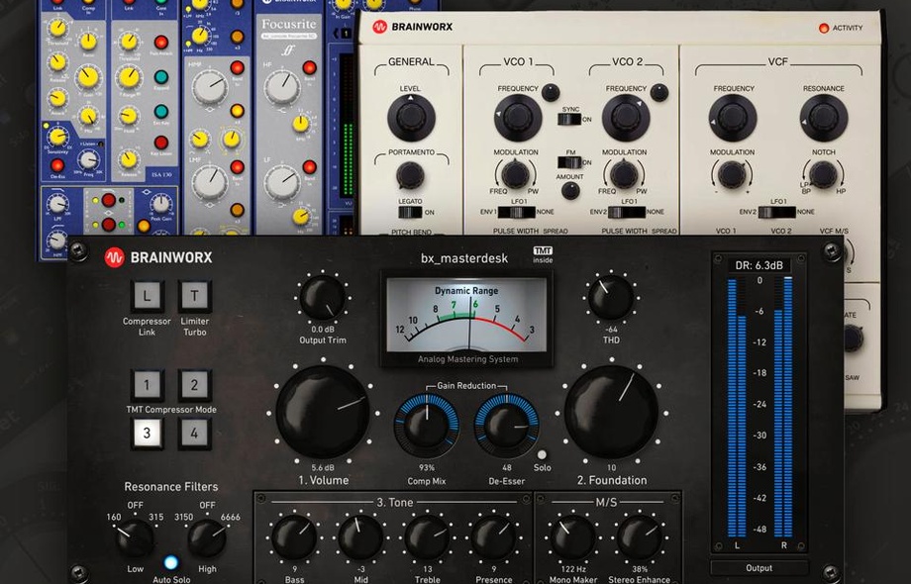Click the High resonance filter knob
Image resolution: width=911 pixels, height=584 pixels.
tap(206, 538)
